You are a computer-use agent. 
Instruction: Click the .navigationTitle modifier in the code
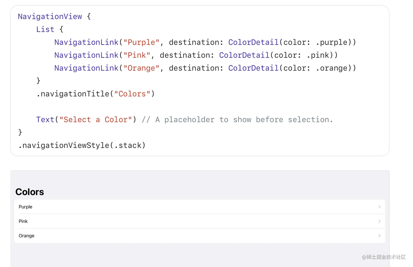[x=73, y=94]
